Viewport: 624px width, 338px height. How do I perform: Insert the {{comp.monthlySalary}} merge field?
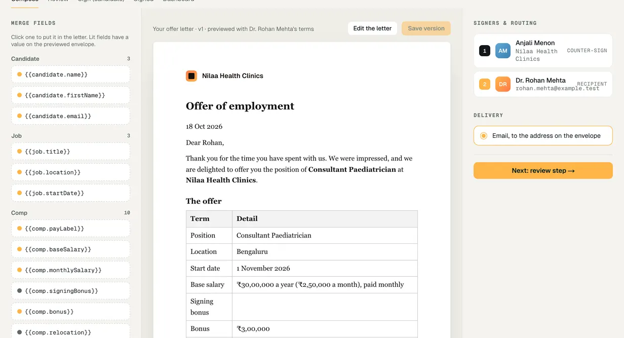(x=70, y=270)
